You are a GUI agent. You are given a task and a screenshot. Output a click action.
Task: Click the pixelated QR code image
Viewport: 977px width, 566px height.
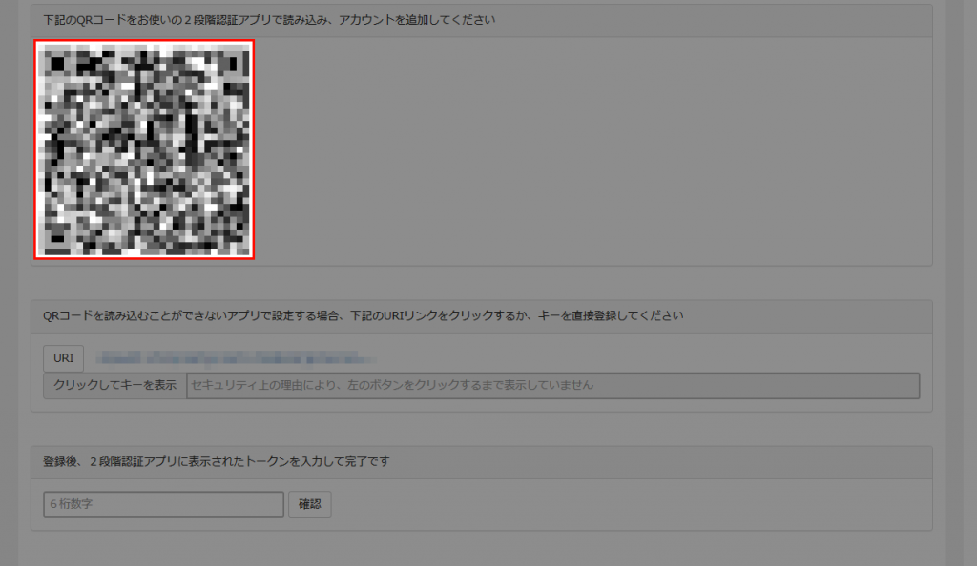144,150
